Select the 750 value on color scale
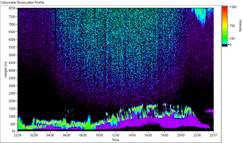This screenshot has height=143, width=243. pyautogui.click(x=232, y=26)
